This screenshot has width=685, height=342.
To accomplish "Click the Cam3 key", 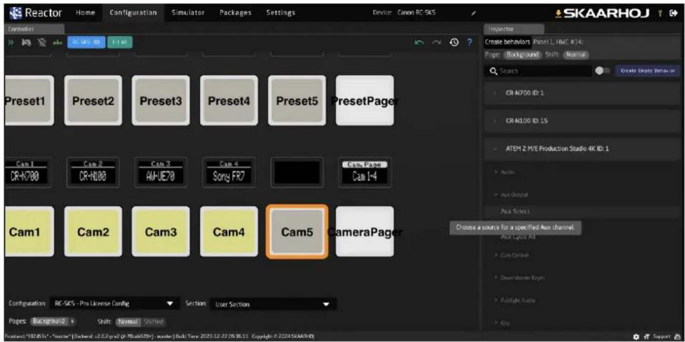I will click(161, 232).
